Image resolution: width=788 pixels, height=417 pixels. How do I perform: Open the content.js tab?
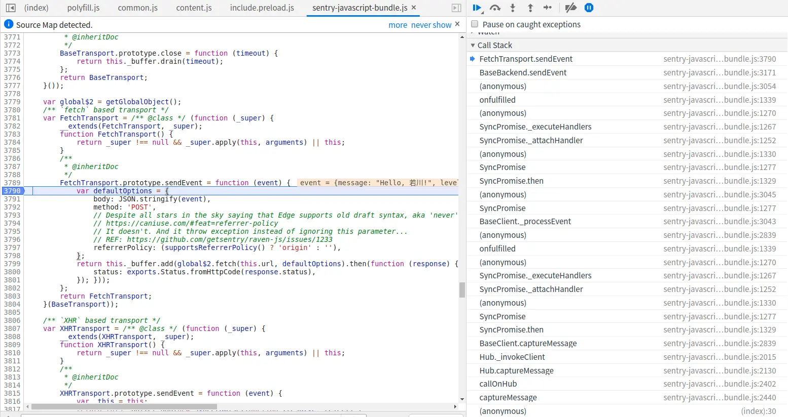click(x=194, y=8)
